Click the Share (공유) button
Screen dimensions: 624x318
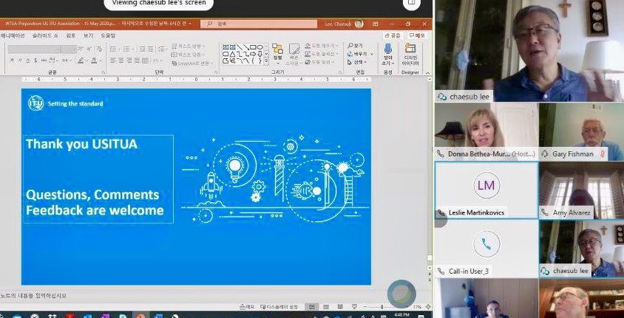point(393,35)
